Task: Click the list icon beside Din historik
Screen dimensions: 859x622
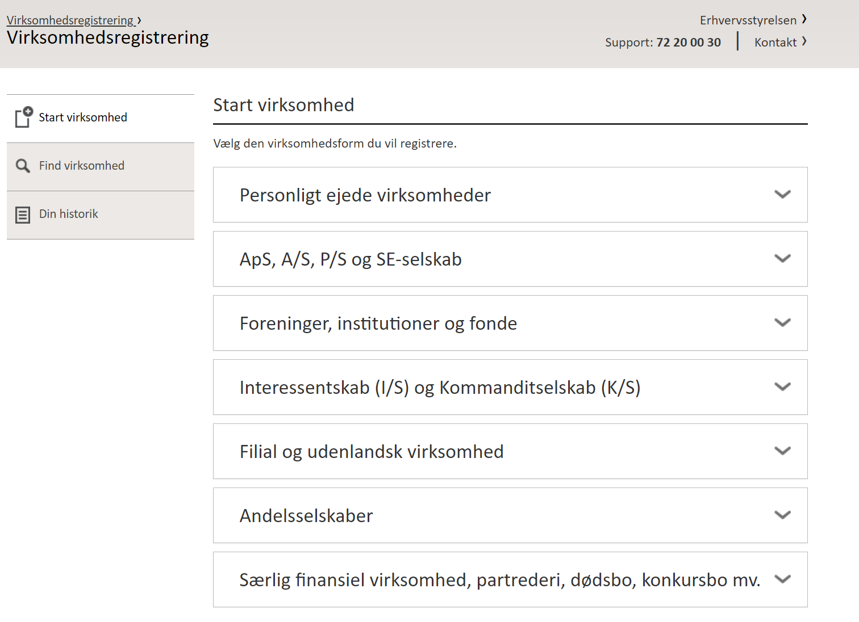Action: [23, 215]
